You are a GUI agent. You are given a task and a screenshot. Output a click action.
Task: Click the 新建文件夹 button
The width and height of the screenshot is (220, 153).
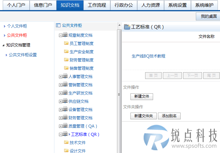coord(144,116)
